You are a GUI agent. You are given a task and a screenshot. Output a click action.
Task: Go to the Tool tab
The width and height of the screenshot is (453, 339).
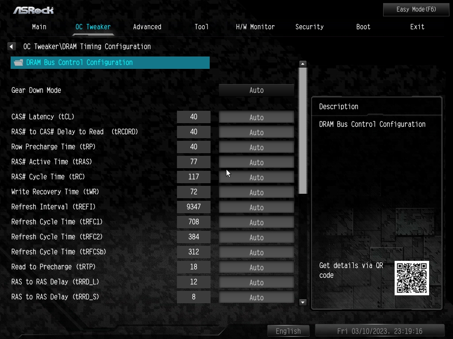pyautogui.click(x=201, y=27)
